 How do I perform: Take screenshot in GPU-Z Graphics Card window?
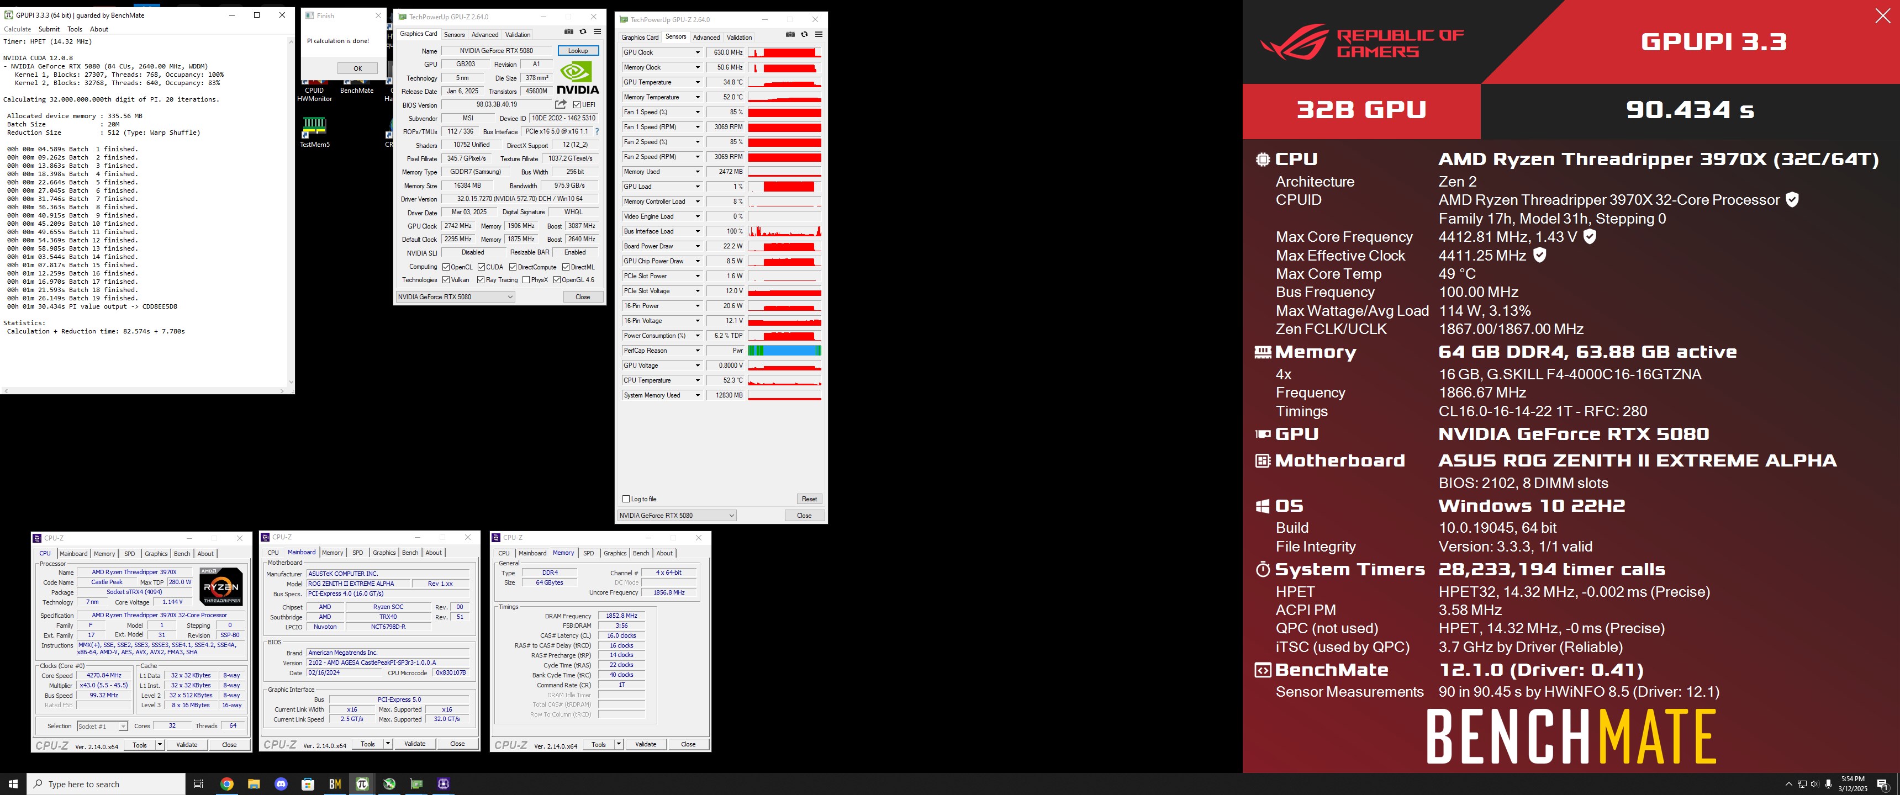tap(568, 31)
